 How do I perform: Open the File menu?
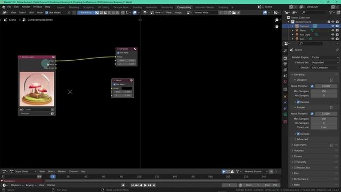coord(9,7)
